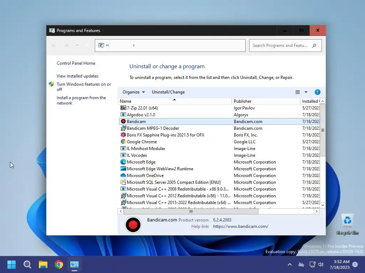365x273 pixels.
Task: Click the Visual C++ 2012 Redistributable icon
Action: [123, 196]
